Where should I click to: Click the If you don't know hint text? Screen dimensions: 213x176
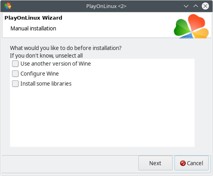pyautogui.click(x=46, y=56)
